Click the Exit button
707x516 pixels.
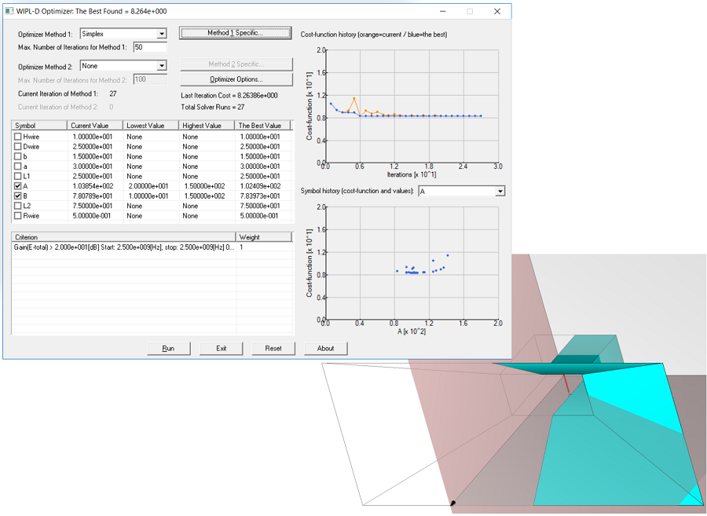pyautogui.click(x=222, y=348)
